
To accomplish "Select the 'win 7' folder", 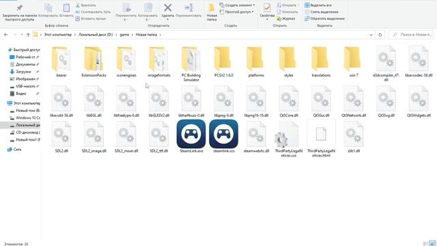I will click(354, 62).
